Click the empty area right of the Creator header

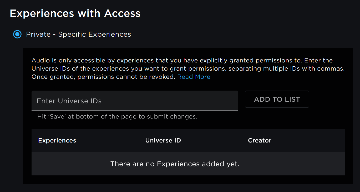pos(308,140)
